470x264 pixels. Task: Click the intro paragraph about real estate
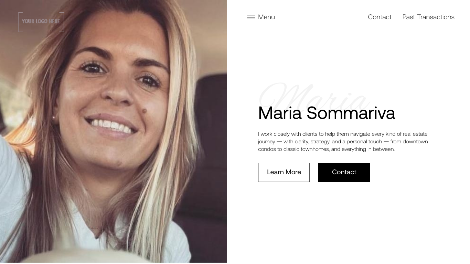(x=343, y=141)
